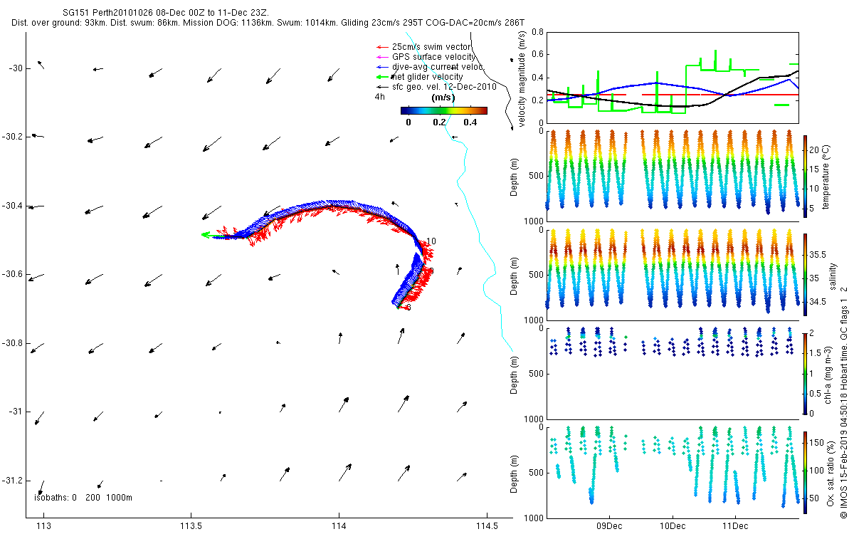Select the velocity (m/s) horizontal colorbar
The height and width of the screenshot is (534, 854).
[443, 110]
